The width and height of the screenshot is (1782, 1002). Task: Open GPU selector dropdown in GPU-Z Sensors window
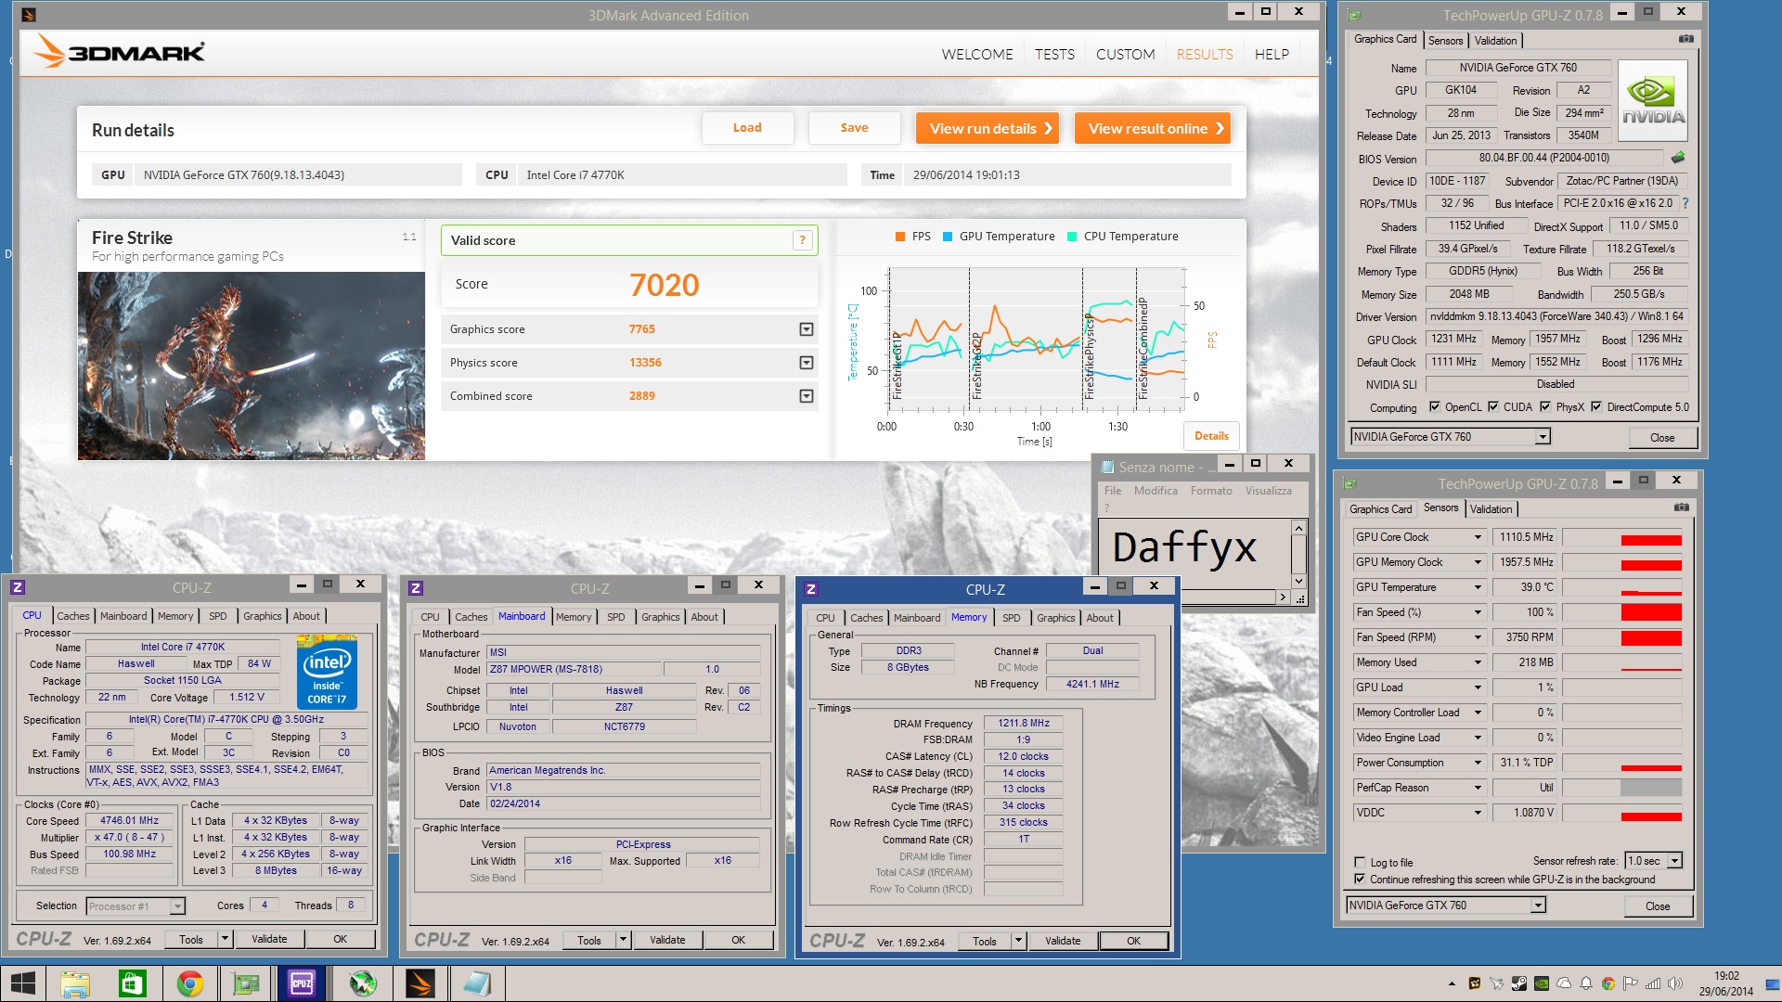pos(1538,906)
